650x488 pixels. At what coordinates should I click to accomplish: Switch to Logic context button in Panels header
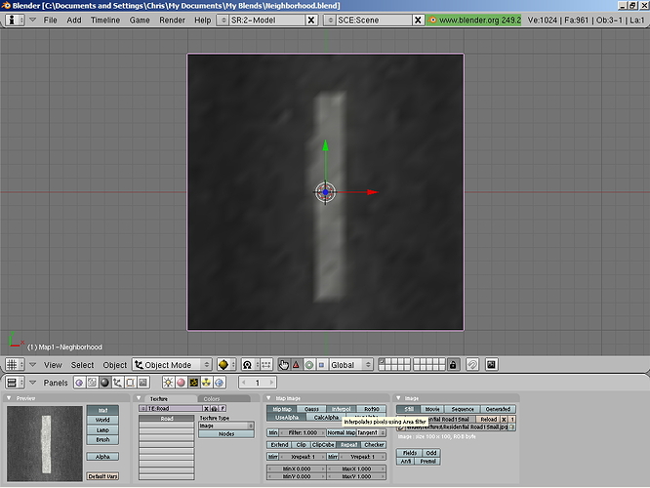click(79, 383)
